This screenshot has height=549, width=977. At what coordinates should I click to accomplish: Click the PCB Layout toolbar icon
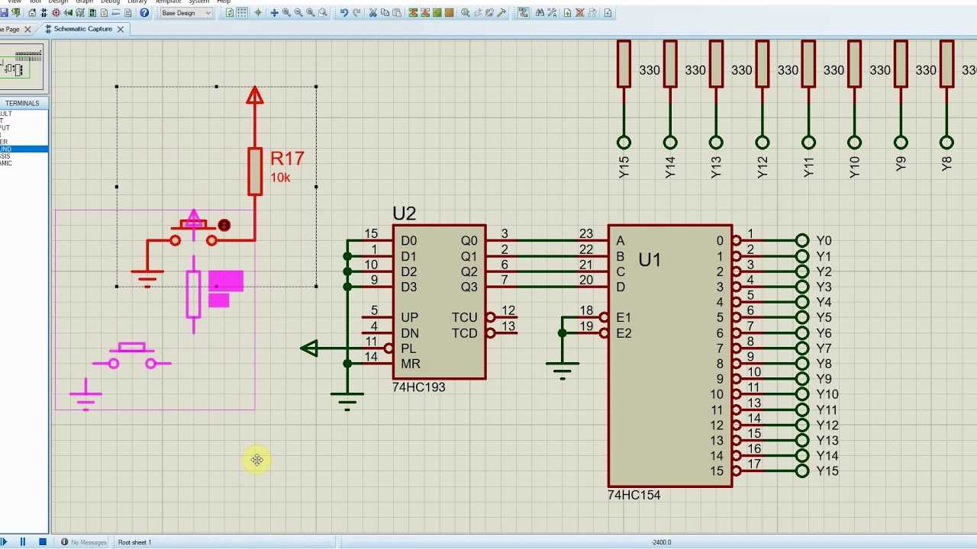pos(56,13)
